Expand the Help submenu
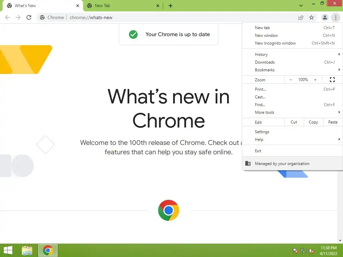Image resolution: width=343 pixels, height=257 pixels. point(292,140)
